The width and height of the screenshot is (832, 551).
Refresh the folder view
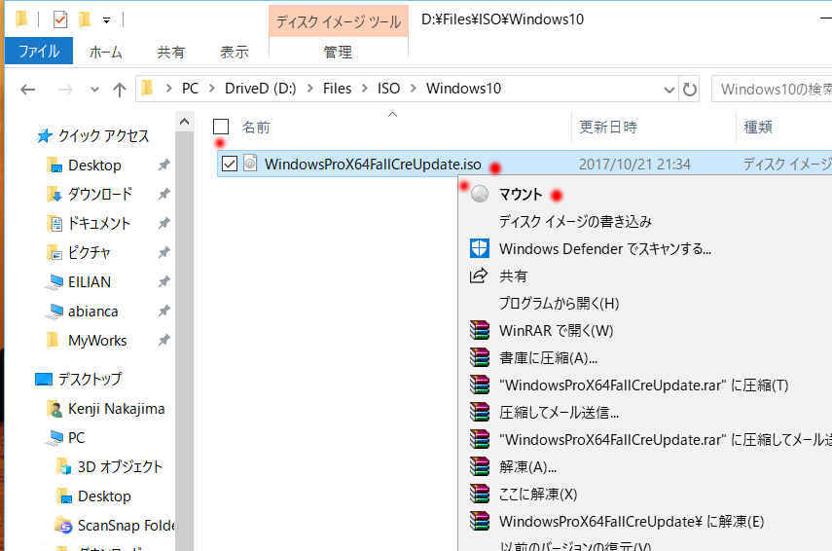(x=689, y=90)
